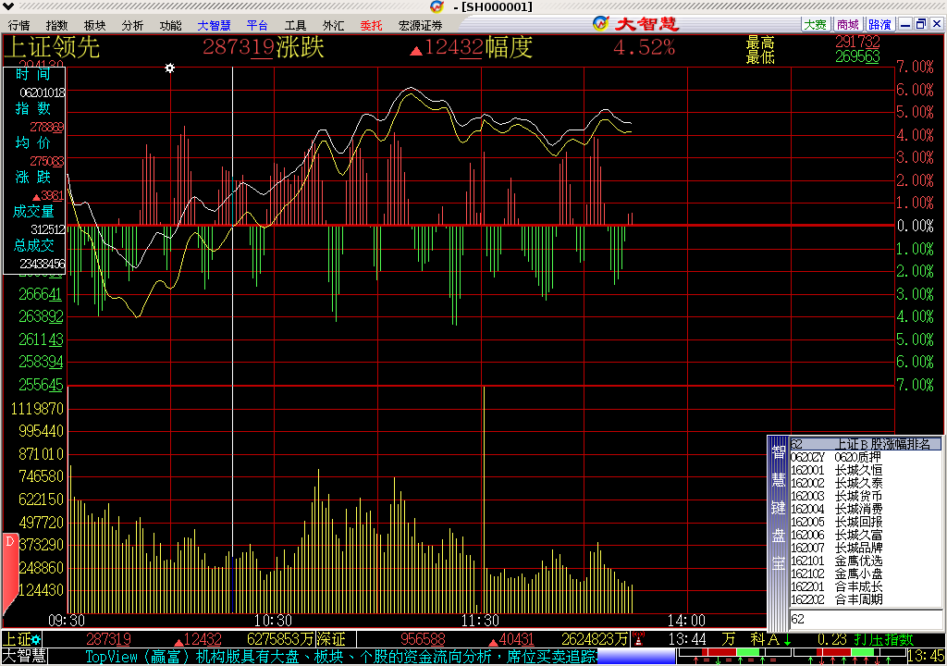Viewport: 947px width, 666px height.
Task: Open the 板块 menu
Action: pyautogui.click(x=95, y=25)
